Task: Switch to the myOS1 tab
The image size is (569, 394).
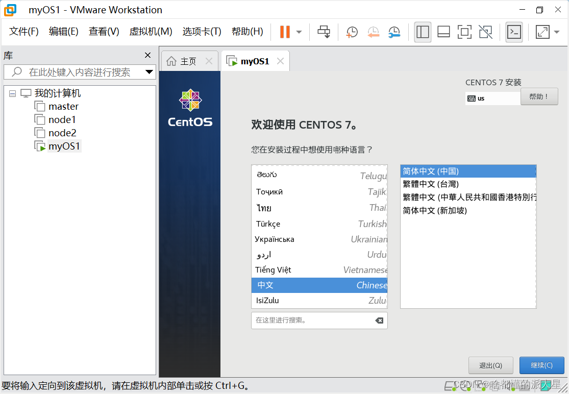Action: click(x=255, y=61)
